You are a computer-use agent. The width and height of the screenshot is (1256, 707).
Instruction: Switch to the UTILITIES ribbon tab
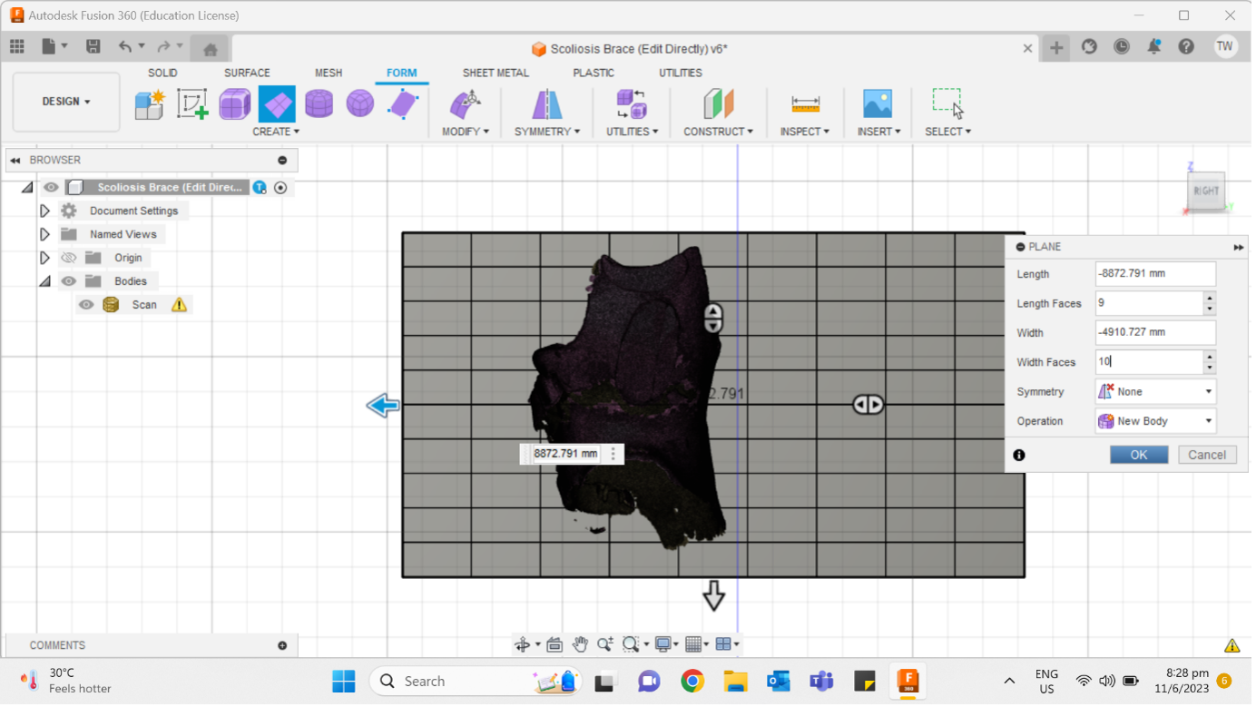(681, 74)
